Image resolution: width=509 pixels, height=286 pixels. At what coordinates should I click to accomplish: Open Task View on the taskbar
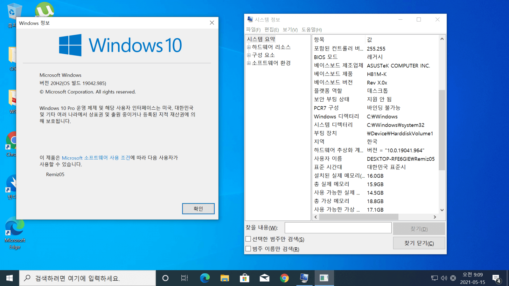pyautogui.click(x=185, y=278)
